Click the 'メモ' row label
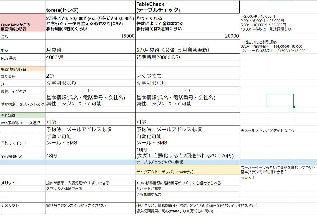The height and width of the screenshot is (216, 317). tap(23, 83)
